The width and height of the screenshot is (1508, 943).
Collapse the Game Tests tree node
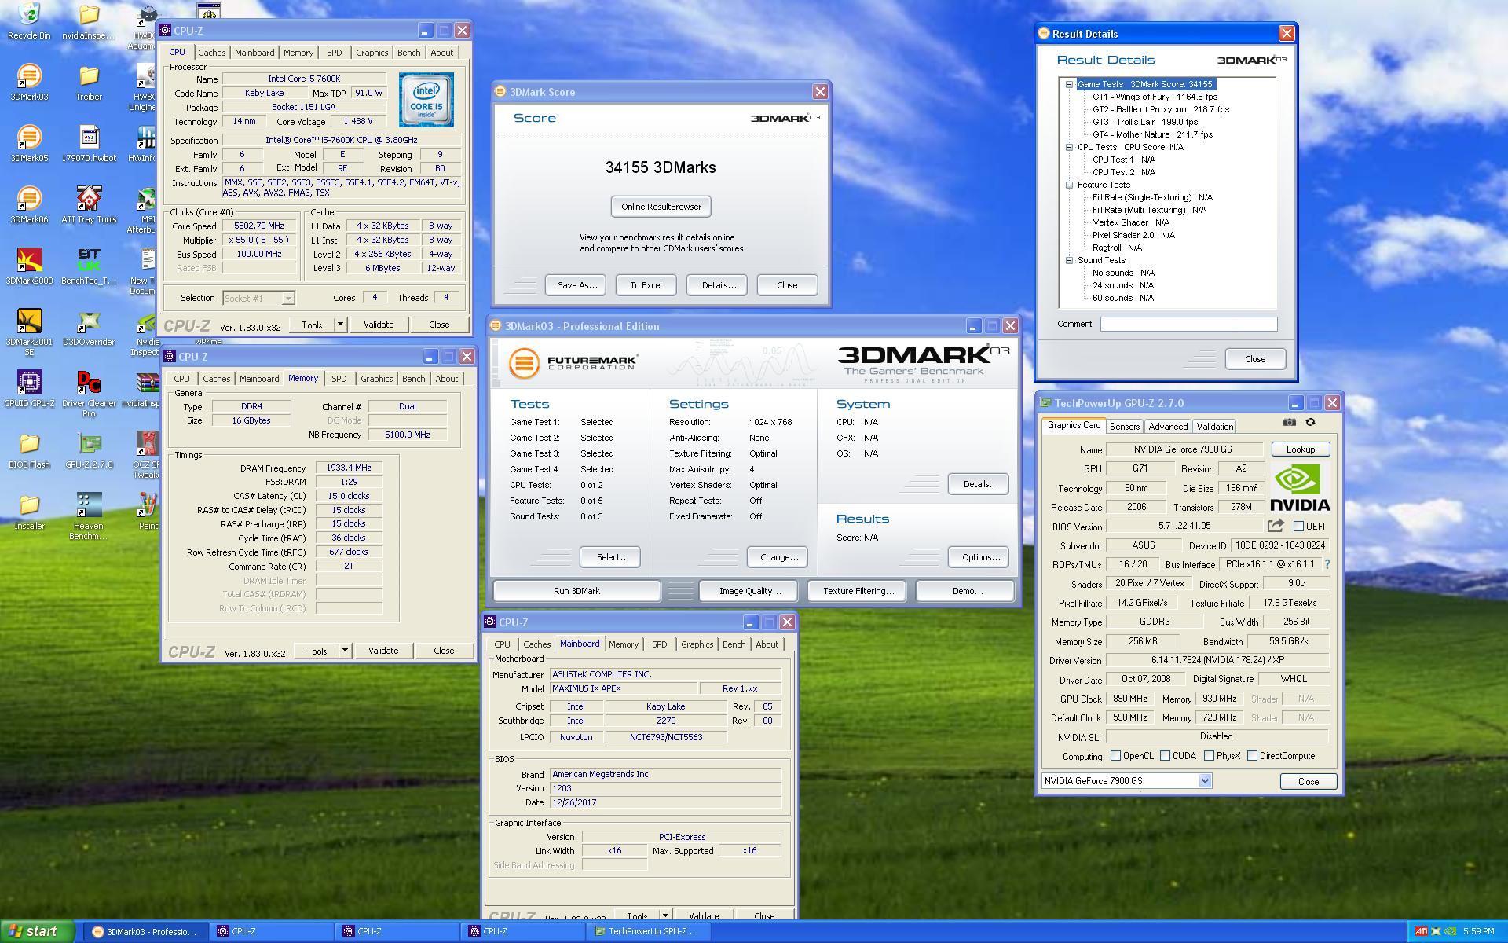(x=1069, y=84)
